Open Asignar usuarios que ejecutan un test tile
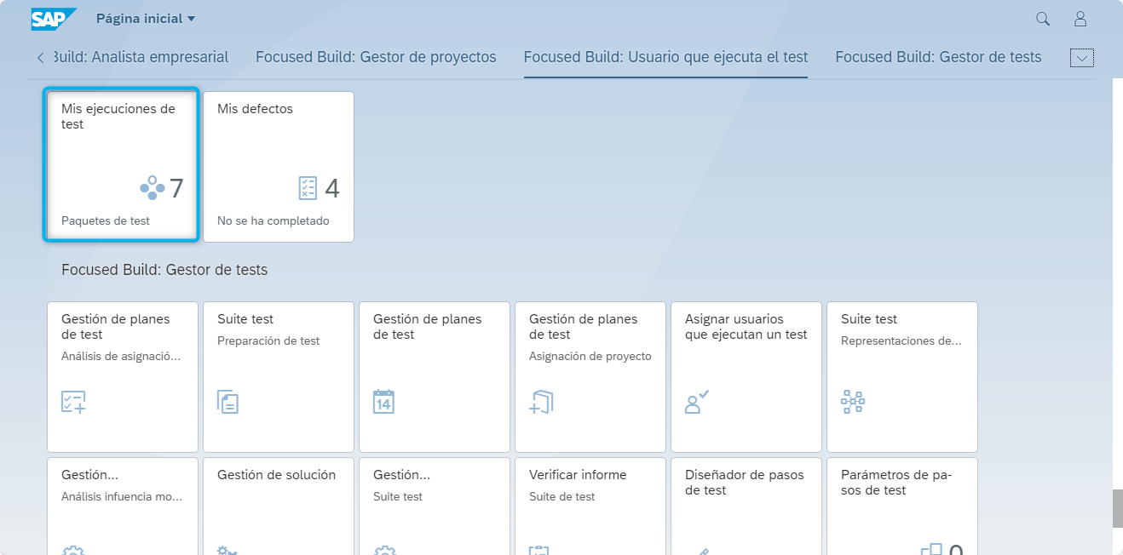This screenshot has width=1123, height=555. tap(746, 376)
